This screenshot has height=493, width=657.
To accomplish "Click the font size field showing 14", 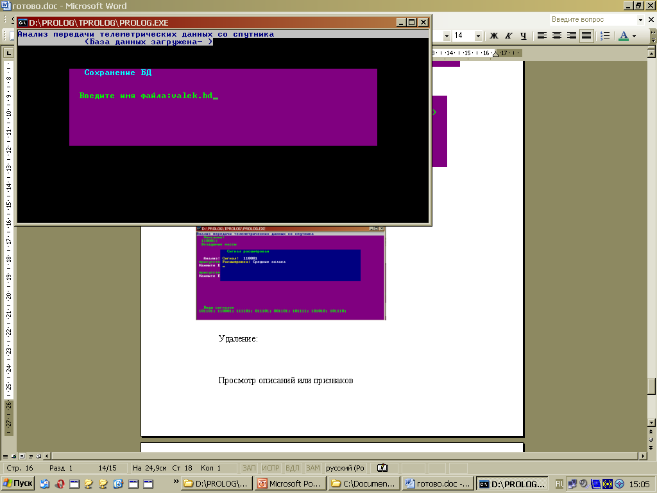I will [463, 36].
